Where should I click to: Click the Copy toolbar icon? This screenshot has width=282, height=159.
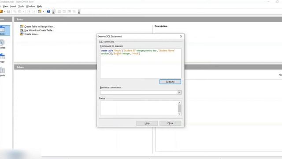(15, 11)
